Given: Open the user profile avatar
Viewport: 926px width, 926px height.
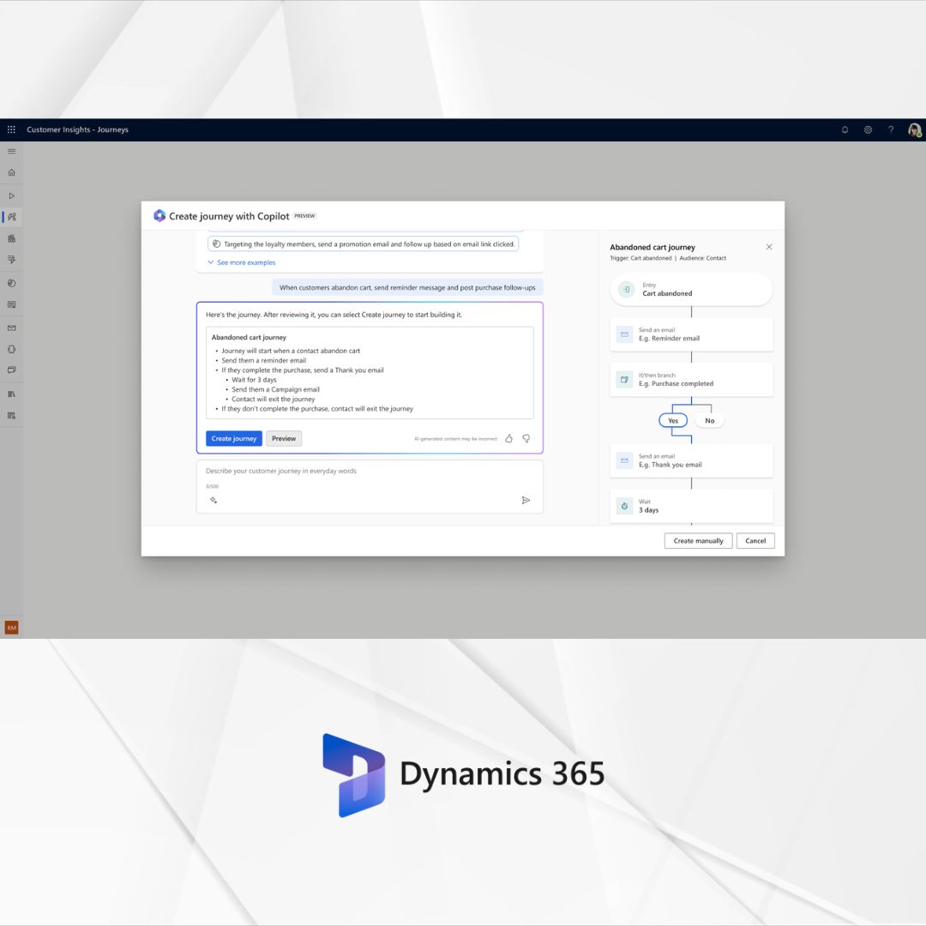Looking at the screenshot, I should click(x=914, y=130).
